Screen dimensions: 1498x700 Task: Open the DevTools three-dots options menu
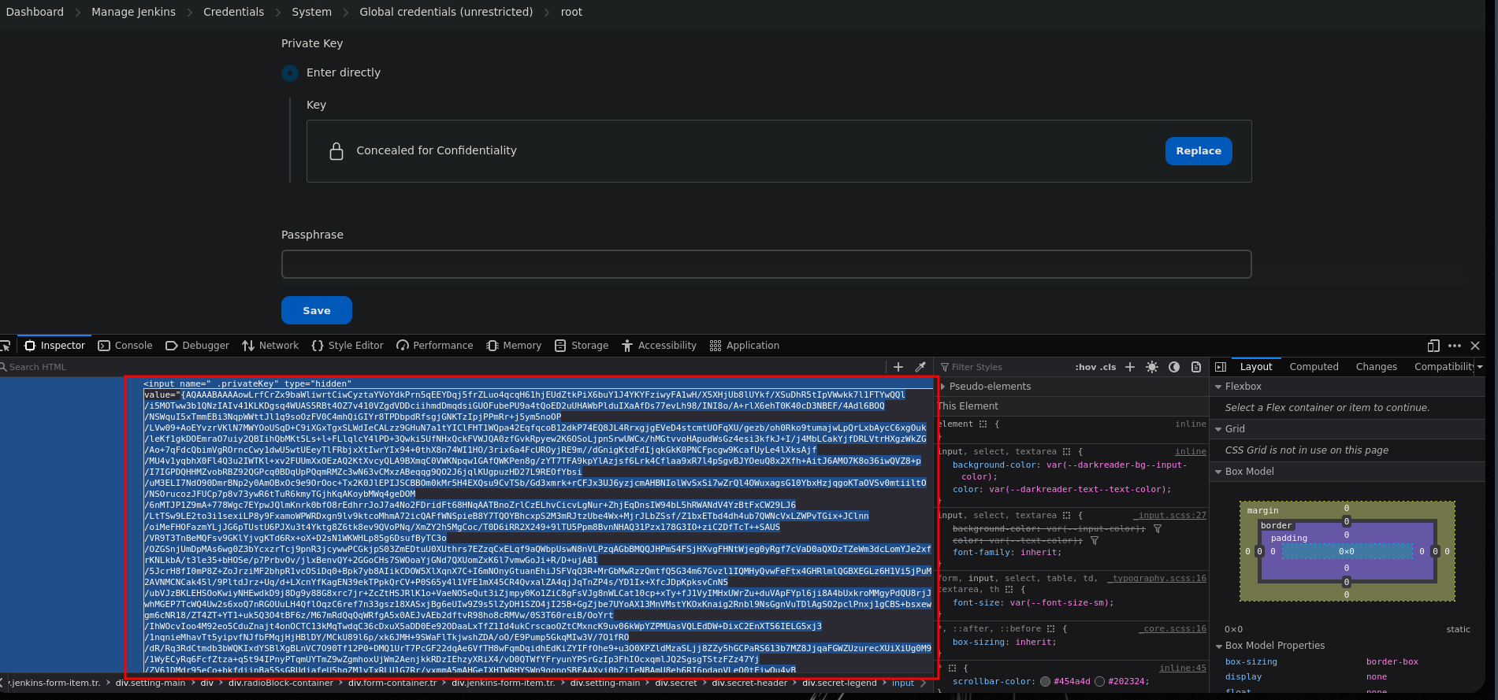pos(1455,346)
